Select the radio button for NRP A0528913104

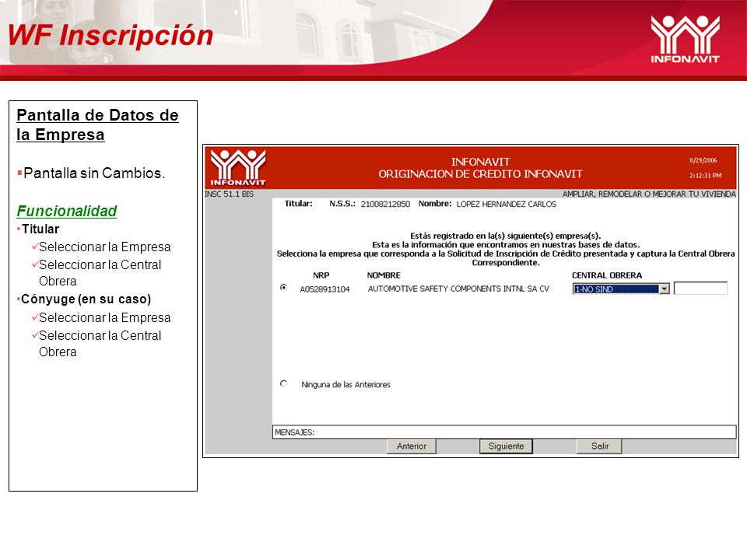tap(283, 288)
